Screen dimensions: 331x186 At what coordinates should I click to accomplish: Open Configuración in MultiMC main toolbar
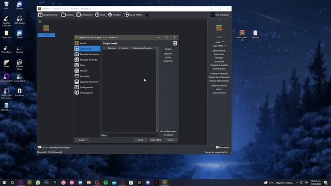[84, 15]
